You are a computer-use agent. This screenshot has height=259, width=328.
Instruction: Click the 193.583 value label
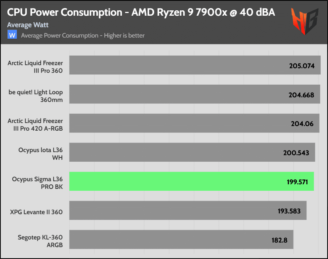coord(289,211)
